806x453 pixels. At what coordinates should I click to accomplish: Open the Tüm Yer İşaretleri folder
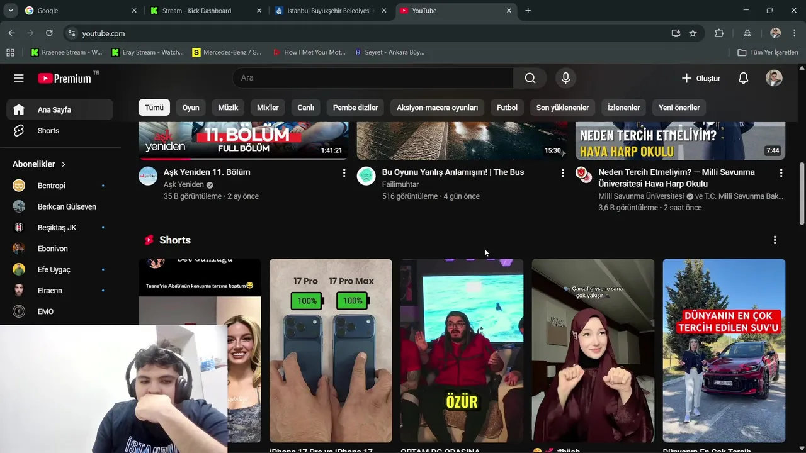(768, 52)
